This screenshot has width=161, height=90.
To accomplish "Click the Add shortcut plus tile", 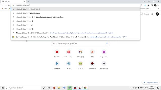I will (104, 65).
